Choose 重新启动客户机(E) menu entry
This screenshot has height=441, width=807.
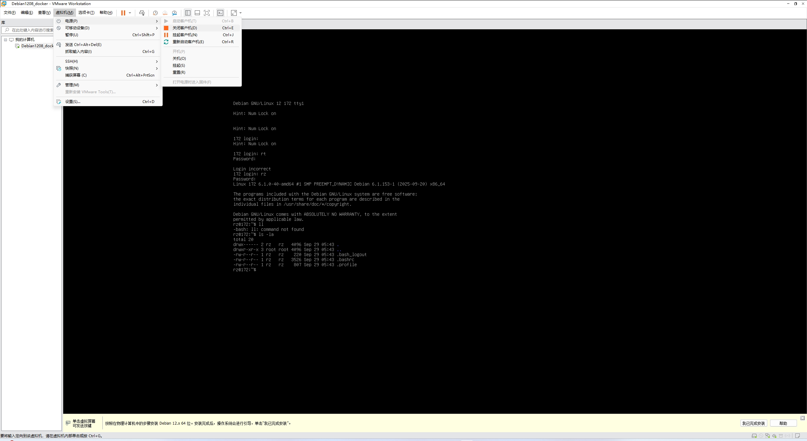click(x=188, y=42)
